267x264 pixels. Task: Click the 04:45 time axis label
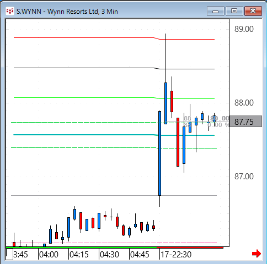coord(140,255)
